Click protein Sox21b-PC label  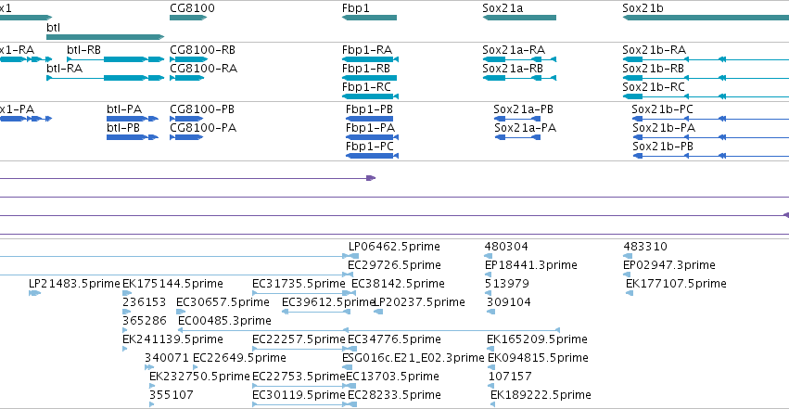click(x=663, y=109)
